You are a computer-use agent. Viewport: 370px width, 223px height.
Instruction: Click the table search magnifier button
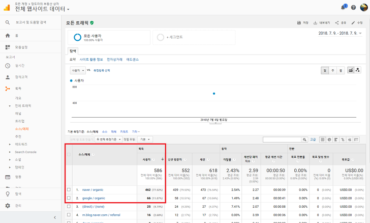pyautogui.click(x=304, y=140)
